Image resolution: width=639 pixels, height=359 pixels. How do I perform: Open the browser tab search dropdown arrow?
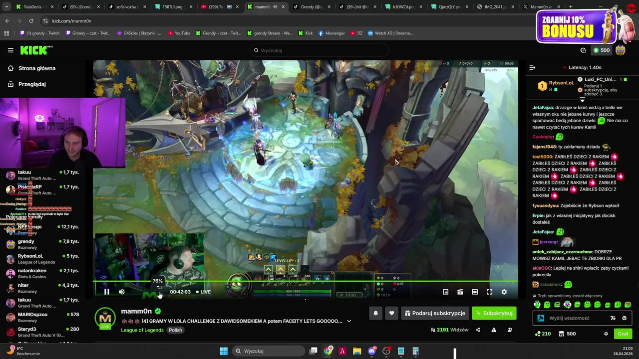pos(6,7)
